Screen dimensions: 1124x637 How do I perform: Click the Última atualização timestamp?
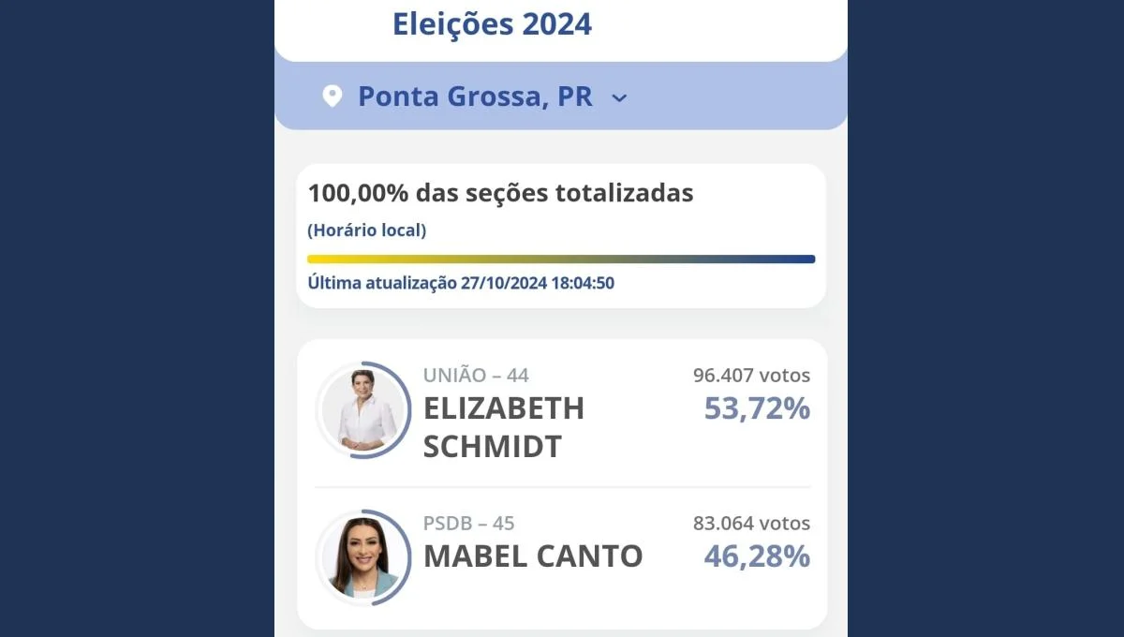(461, 283)
